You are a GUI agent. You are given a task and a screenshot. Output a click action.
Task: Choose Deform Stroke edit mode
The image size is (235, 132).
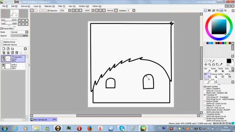click(x=205, y=101)
